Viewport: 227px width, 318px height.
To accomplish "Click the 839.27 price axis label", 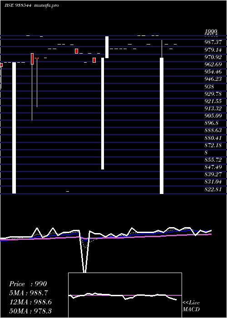I will pos(213,174).
